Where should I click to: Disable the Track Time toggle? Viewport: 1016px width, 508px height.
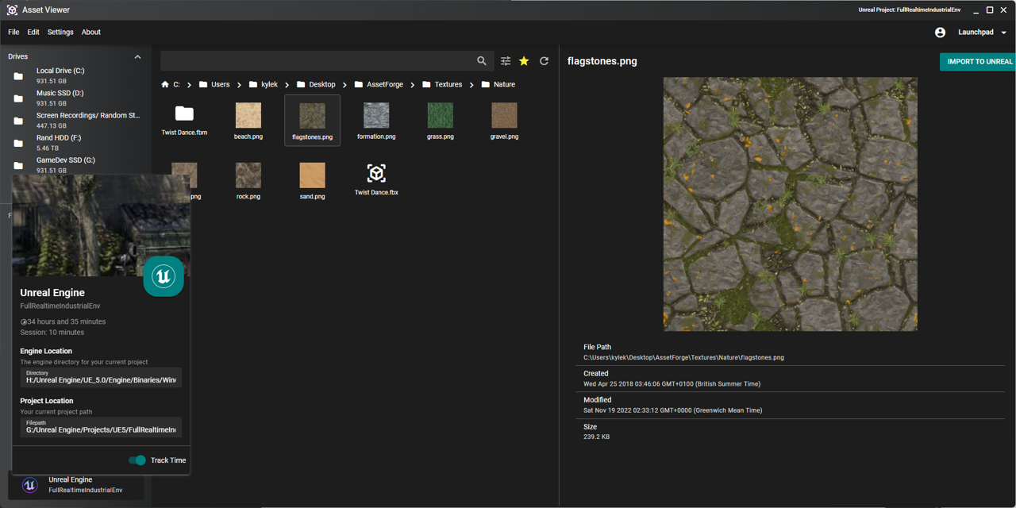[x=137, y=460]
